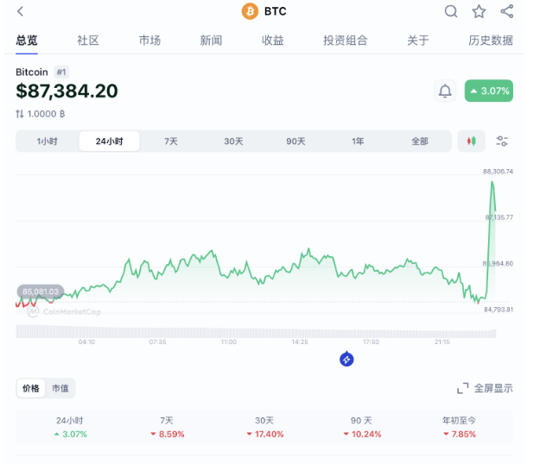Screen dimensions: 540x464
Task: Open the 市场 tab
Action: point(149,41)
